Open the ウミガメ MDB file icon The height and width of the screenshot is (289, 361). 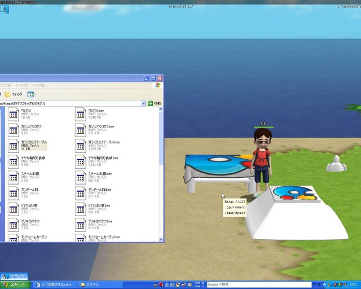pos(14,114)
